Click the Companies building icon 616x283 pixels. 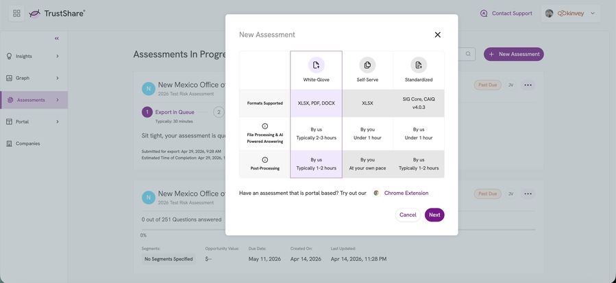pos(10,144)
